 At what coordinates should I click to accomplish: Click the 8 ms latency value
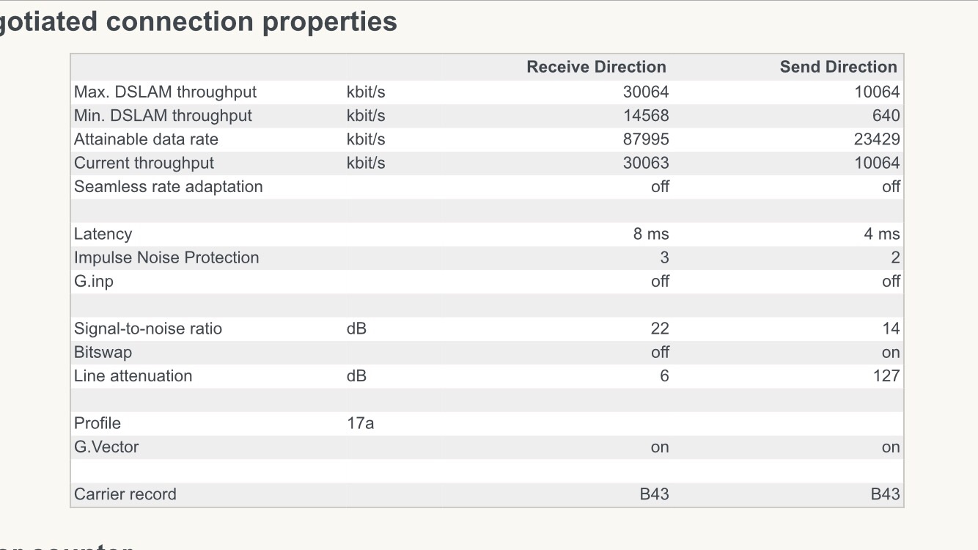tap(651, 234)
